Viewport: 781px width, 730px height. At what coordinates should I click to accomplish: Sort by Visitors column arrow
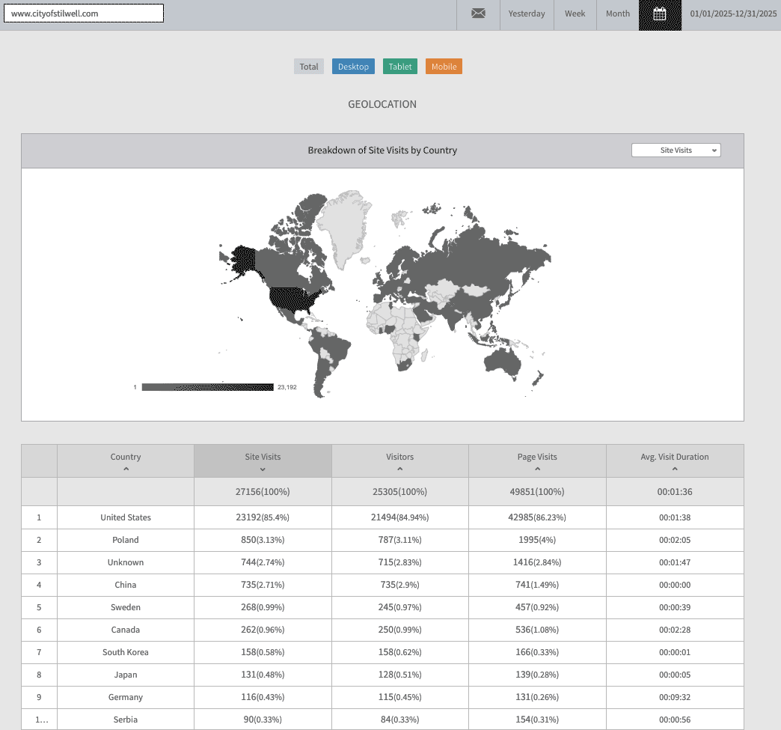(400, 469)
